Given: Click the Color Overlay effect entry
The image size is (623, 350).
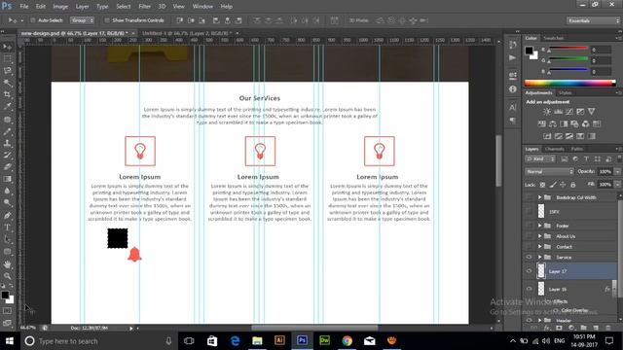Looking at the screenshot, I should [x=574, y=310].
